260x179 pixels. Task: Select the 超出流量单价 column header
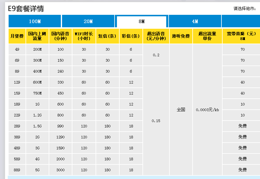coord(207,36)
